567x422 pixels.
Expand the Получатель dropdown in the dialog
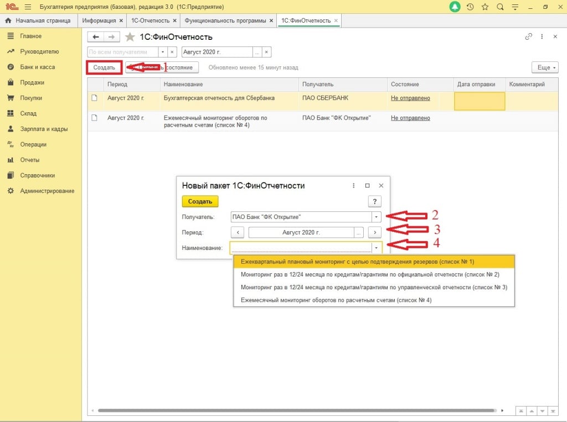coord(376,217)
